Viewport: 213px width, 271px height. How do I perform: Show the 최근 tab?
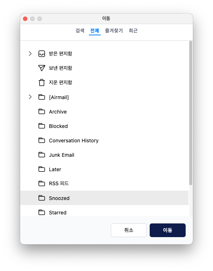point(133,31)
